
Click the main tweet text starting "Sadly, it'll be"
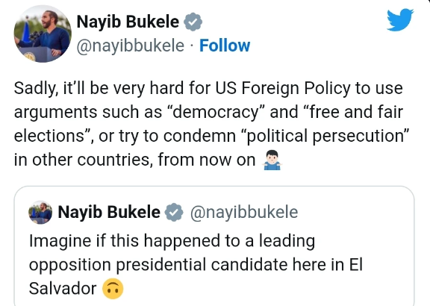211,124
